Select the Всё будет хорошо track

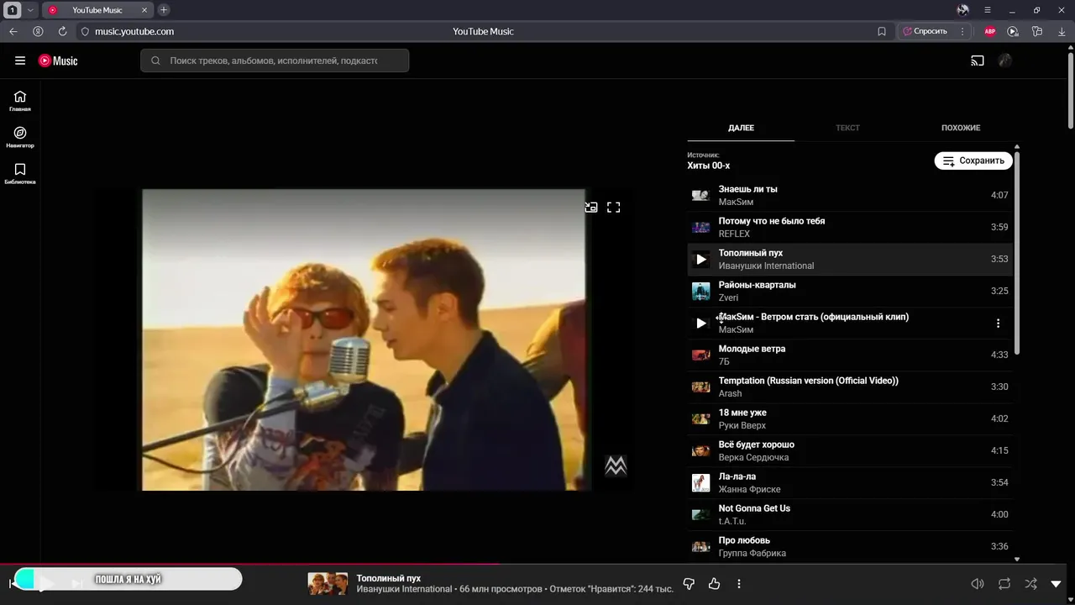[850, 450]
